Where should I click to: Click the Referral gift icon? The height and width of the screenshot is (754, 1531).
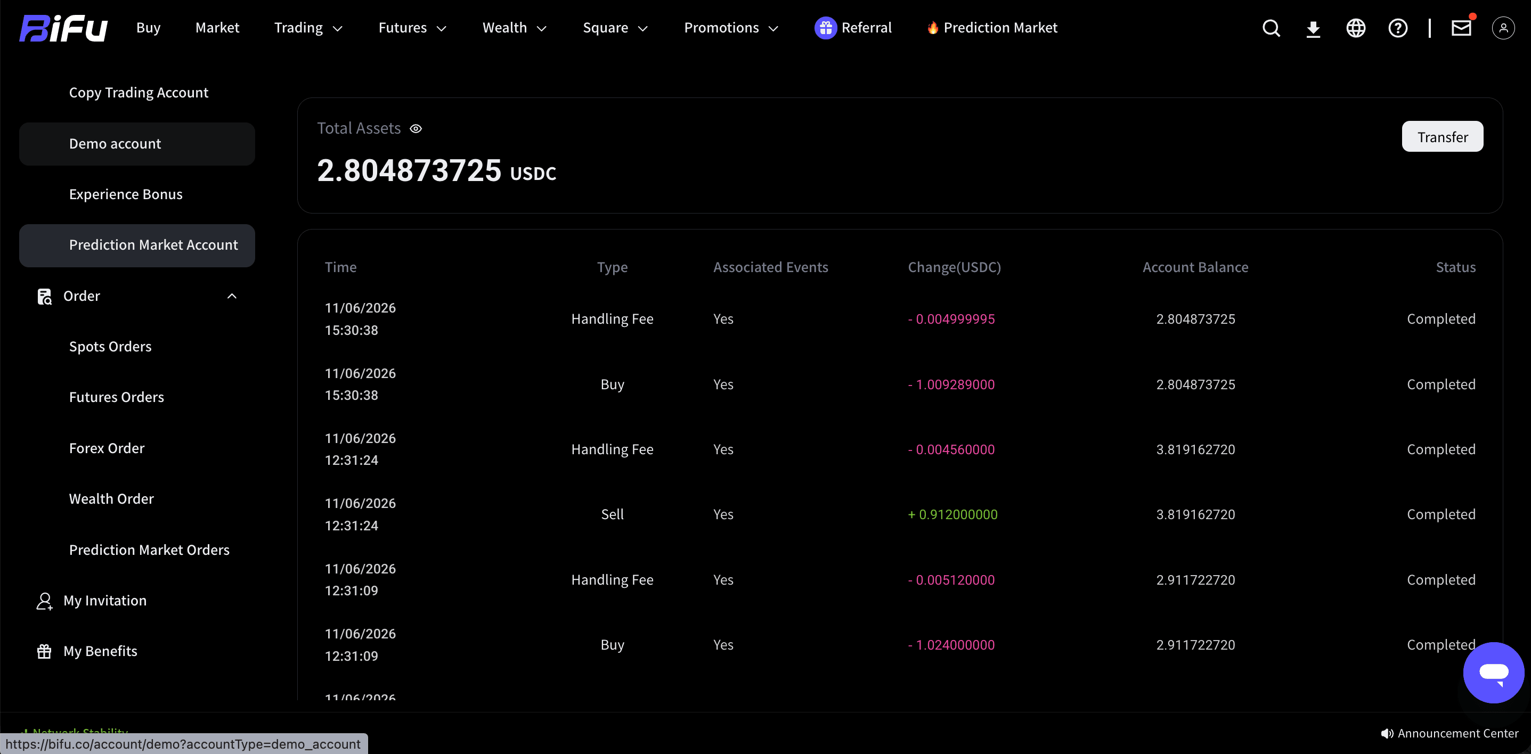[825, 28]
